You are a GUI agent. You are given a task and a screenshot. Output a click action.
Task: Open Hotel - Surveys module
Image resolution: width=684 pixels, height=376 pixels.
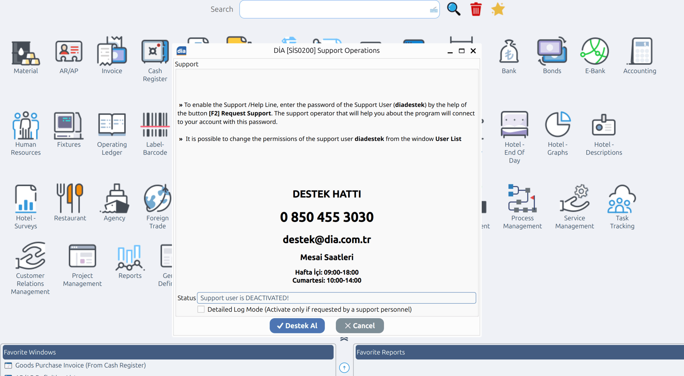click(x=26, y=207)
